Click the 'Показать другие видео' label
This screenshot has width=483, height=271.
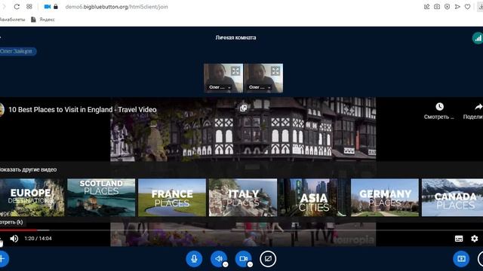(x=29, y=169)
